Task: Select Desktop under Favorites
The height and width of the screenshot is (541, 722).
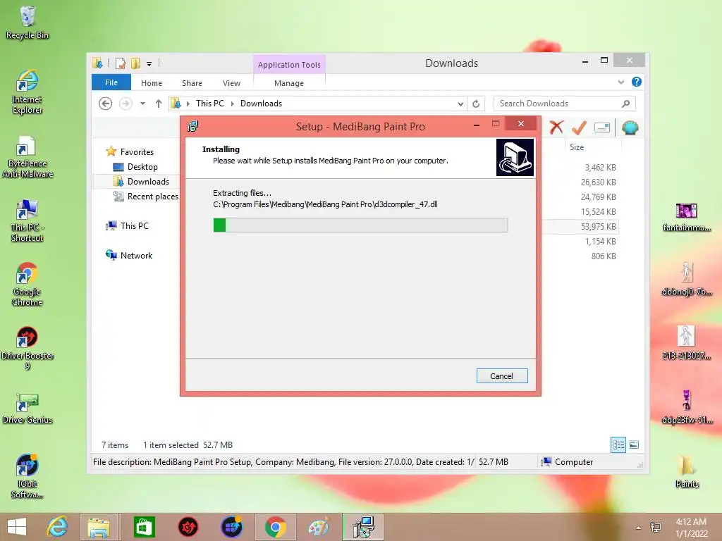Action: [142, 166]
